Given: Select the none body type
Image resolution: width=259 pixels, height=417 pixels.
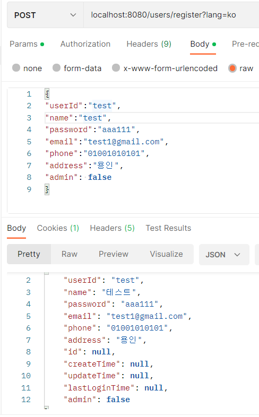Looking at the screenshot, I should [x=27, y=68].
